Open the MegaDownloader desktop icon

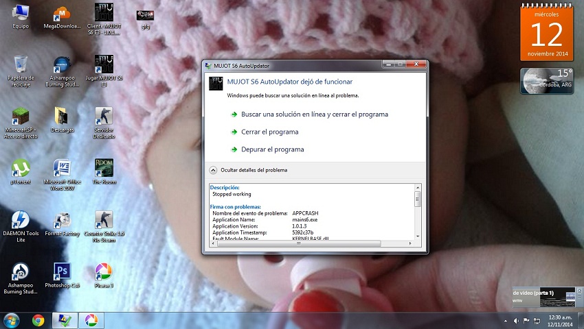63,14
